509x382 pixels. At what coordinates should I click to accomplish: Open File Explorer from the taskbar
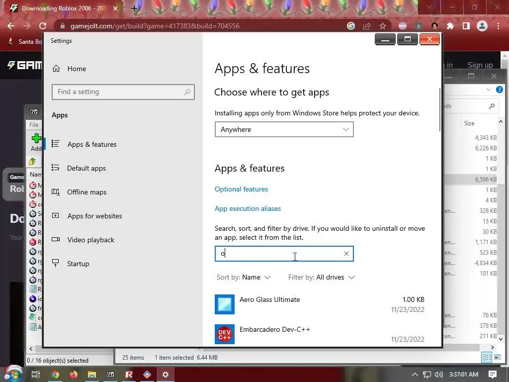pos(92,375)
